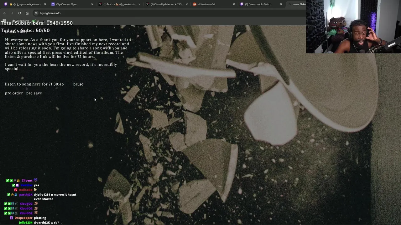
Task: Click the pre order link
Action: 14,93
